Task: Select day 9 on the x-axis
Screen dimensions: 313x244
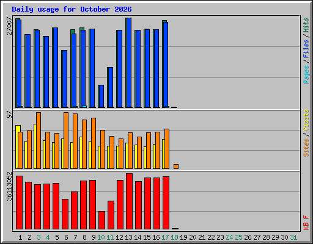Action: pos(94,237)
